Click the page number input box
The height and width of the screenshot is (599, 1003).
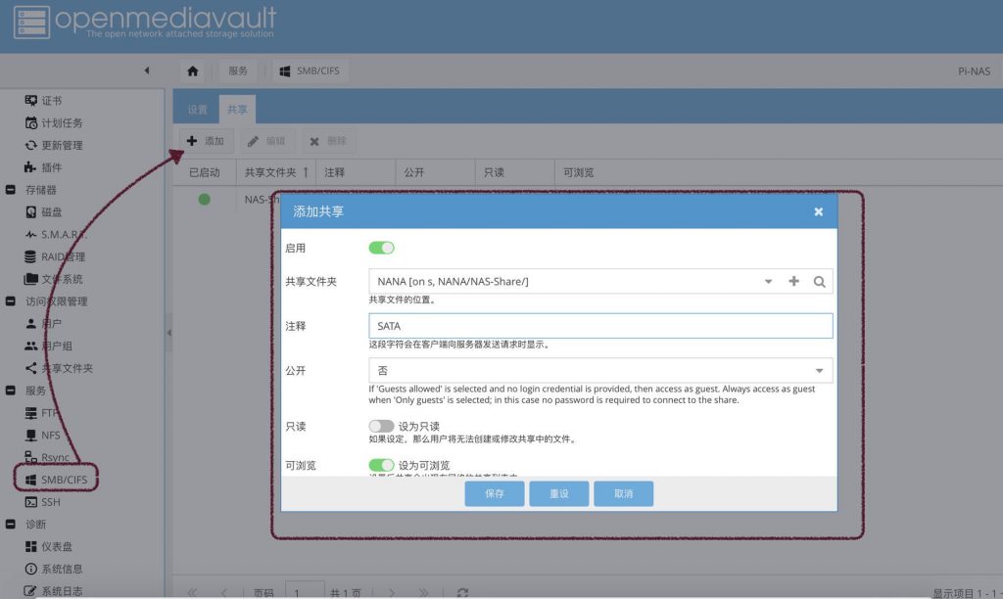coord(305,592)
